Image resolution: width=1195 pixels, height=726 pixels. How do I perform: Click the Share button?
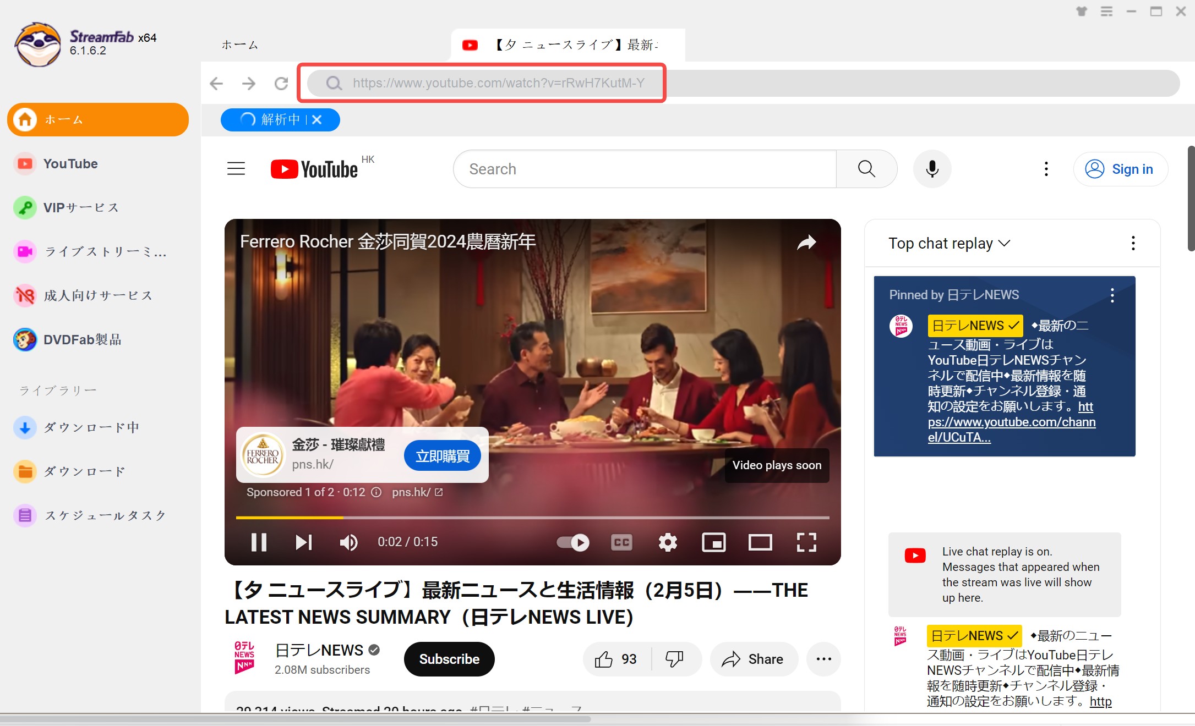click(x=754, y=659)
